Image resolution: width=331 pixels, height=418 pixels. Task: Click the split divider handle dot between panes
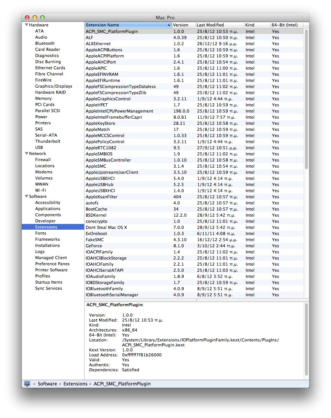(197, 300)
